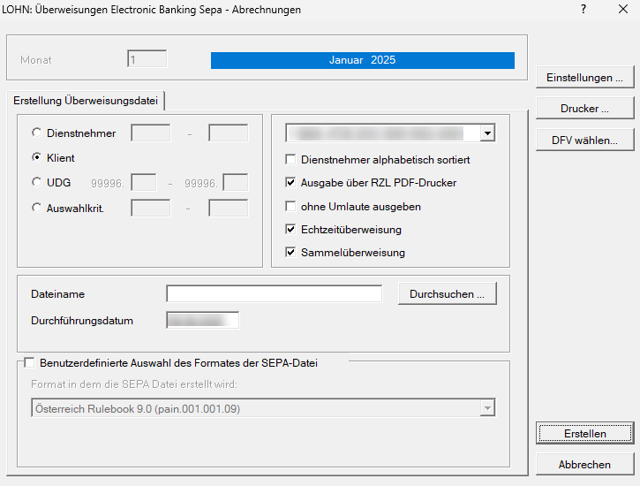
Task: Click Durchsuchen to browse for file
Action: click(x=447, y=294)
